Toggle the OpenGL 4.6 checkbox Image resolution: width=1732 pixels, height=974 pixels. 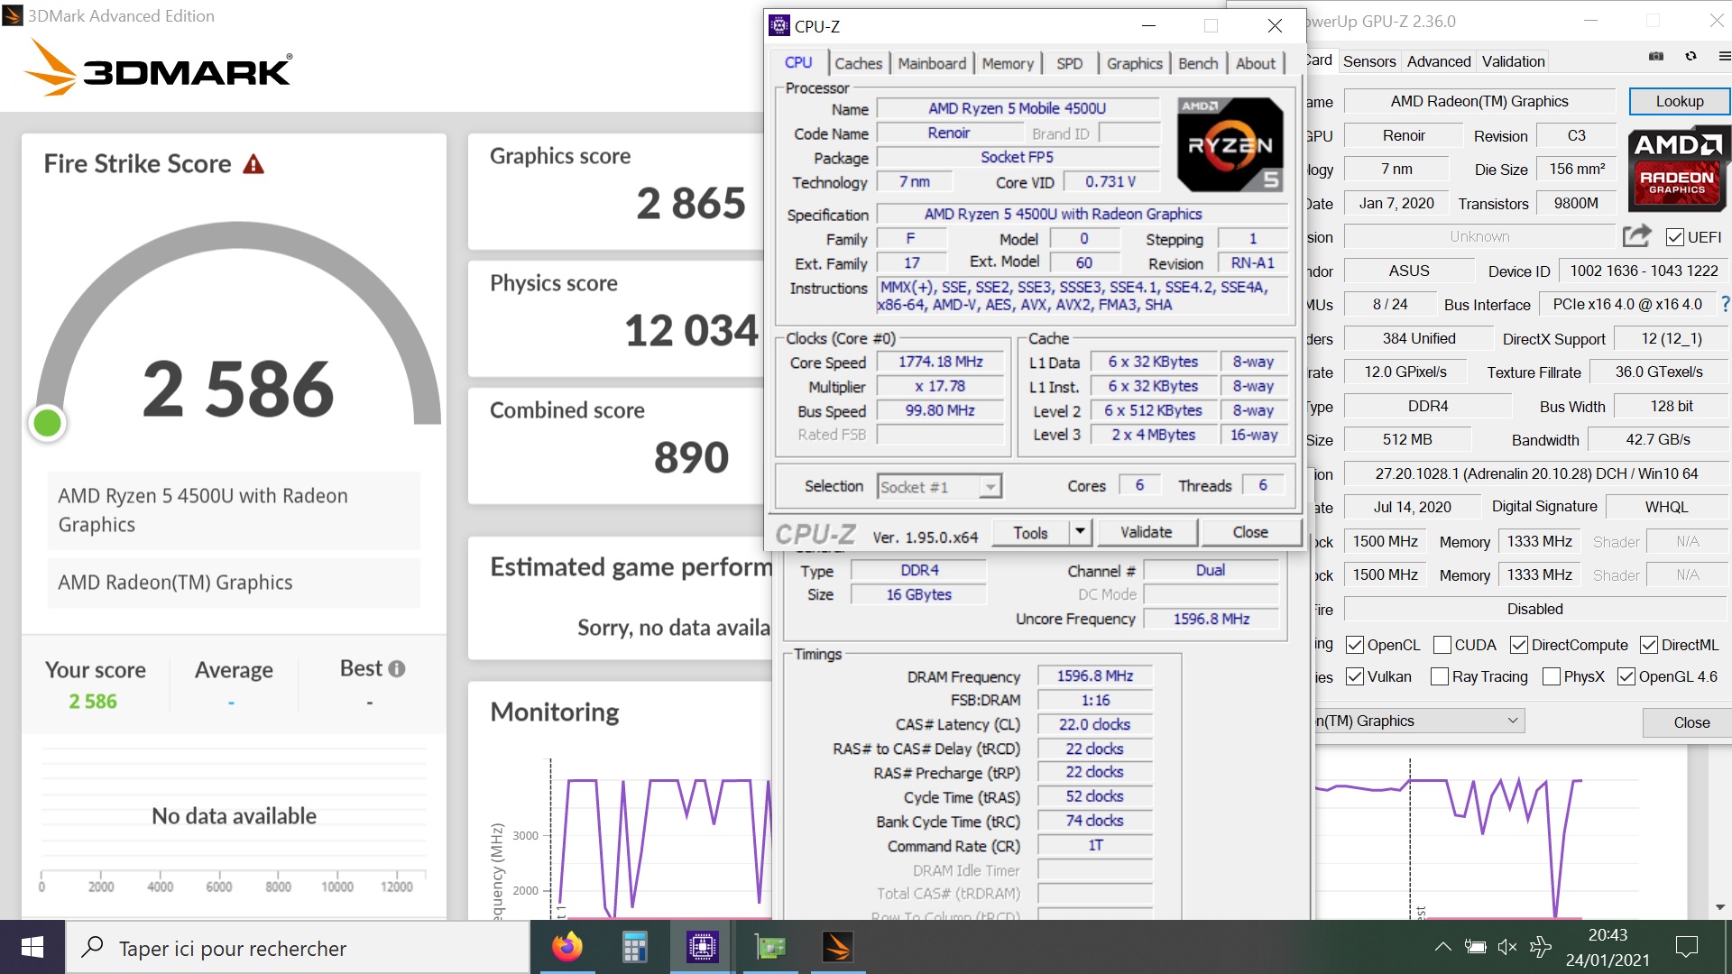[x=1626, y=676]
